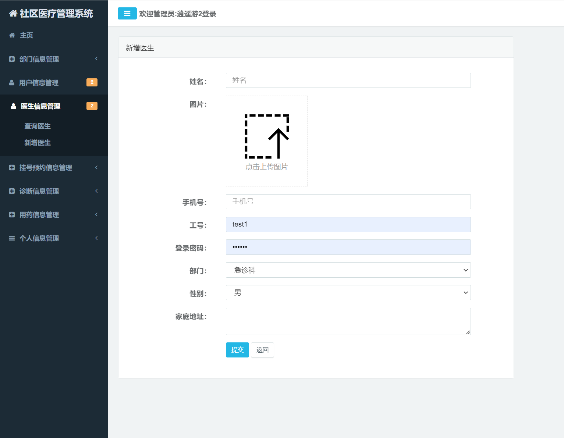Image resolution: width=564 pixels, height=438 pixels.
Task: Open the 部门 dropdown showing 急诊科
Action: [x=348, y=270]
